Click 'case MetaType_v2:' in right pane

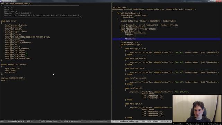coord(134,88)
